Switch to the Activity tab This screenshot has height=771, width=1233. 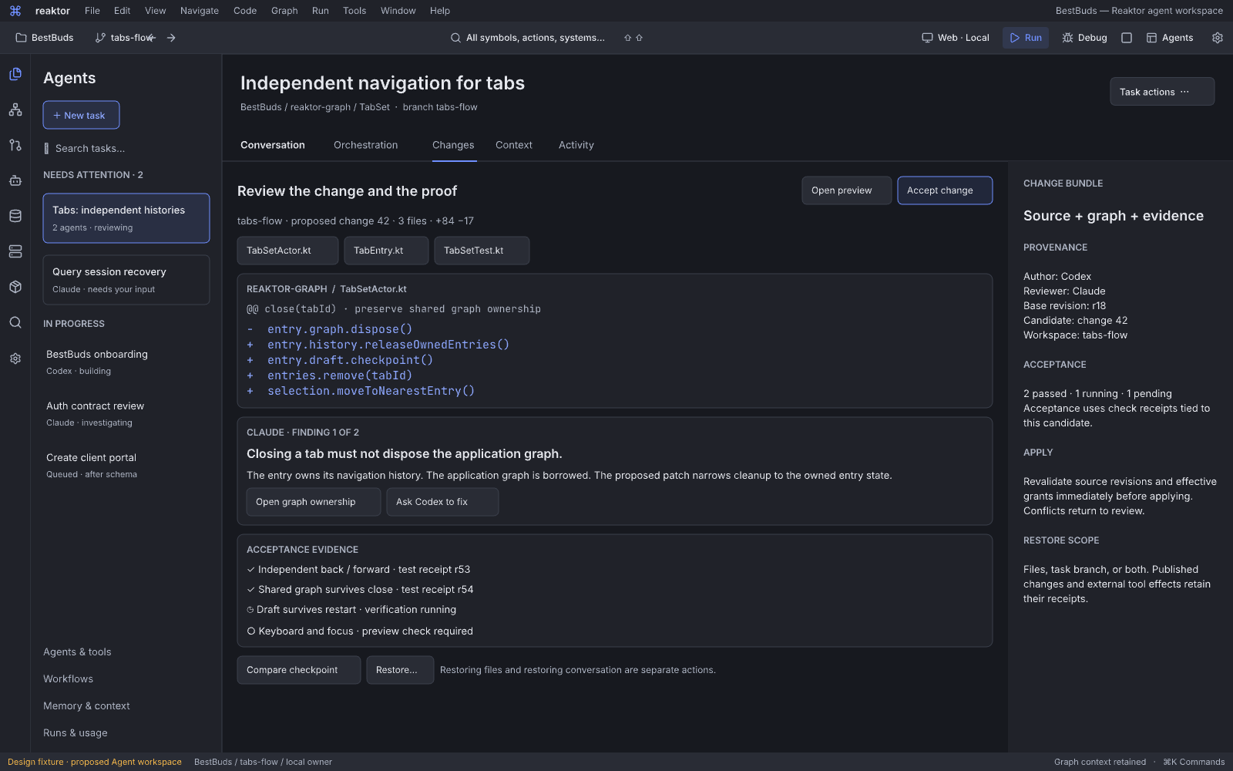[x=576, y=145]
